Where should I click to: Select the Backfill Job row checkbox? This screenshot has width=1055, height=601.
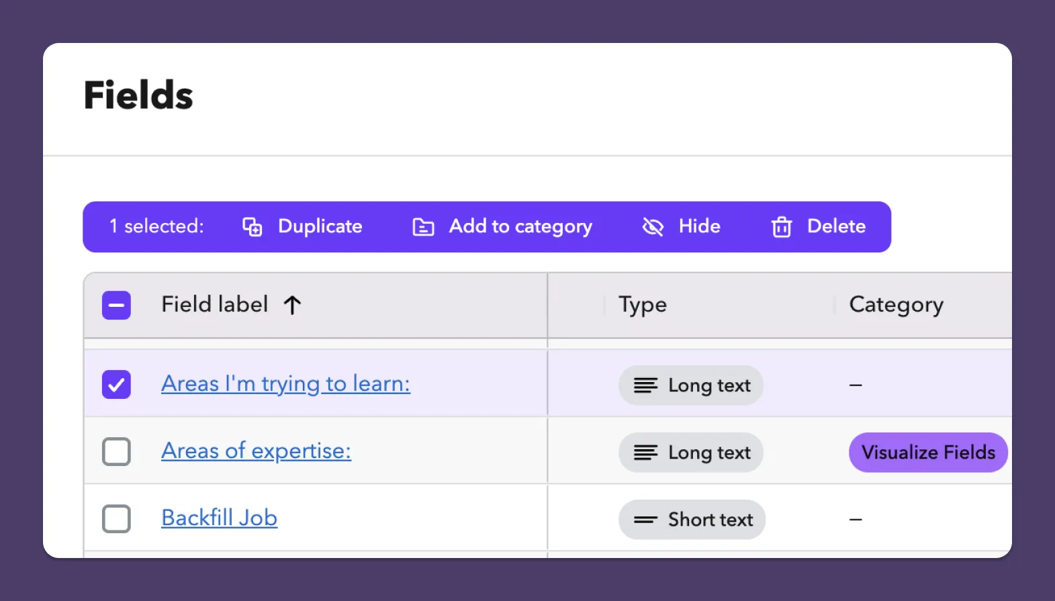[x=116, y=519]
